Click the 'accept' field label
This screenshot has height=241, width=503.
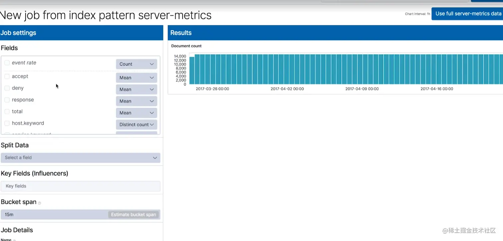click(20, 76)
